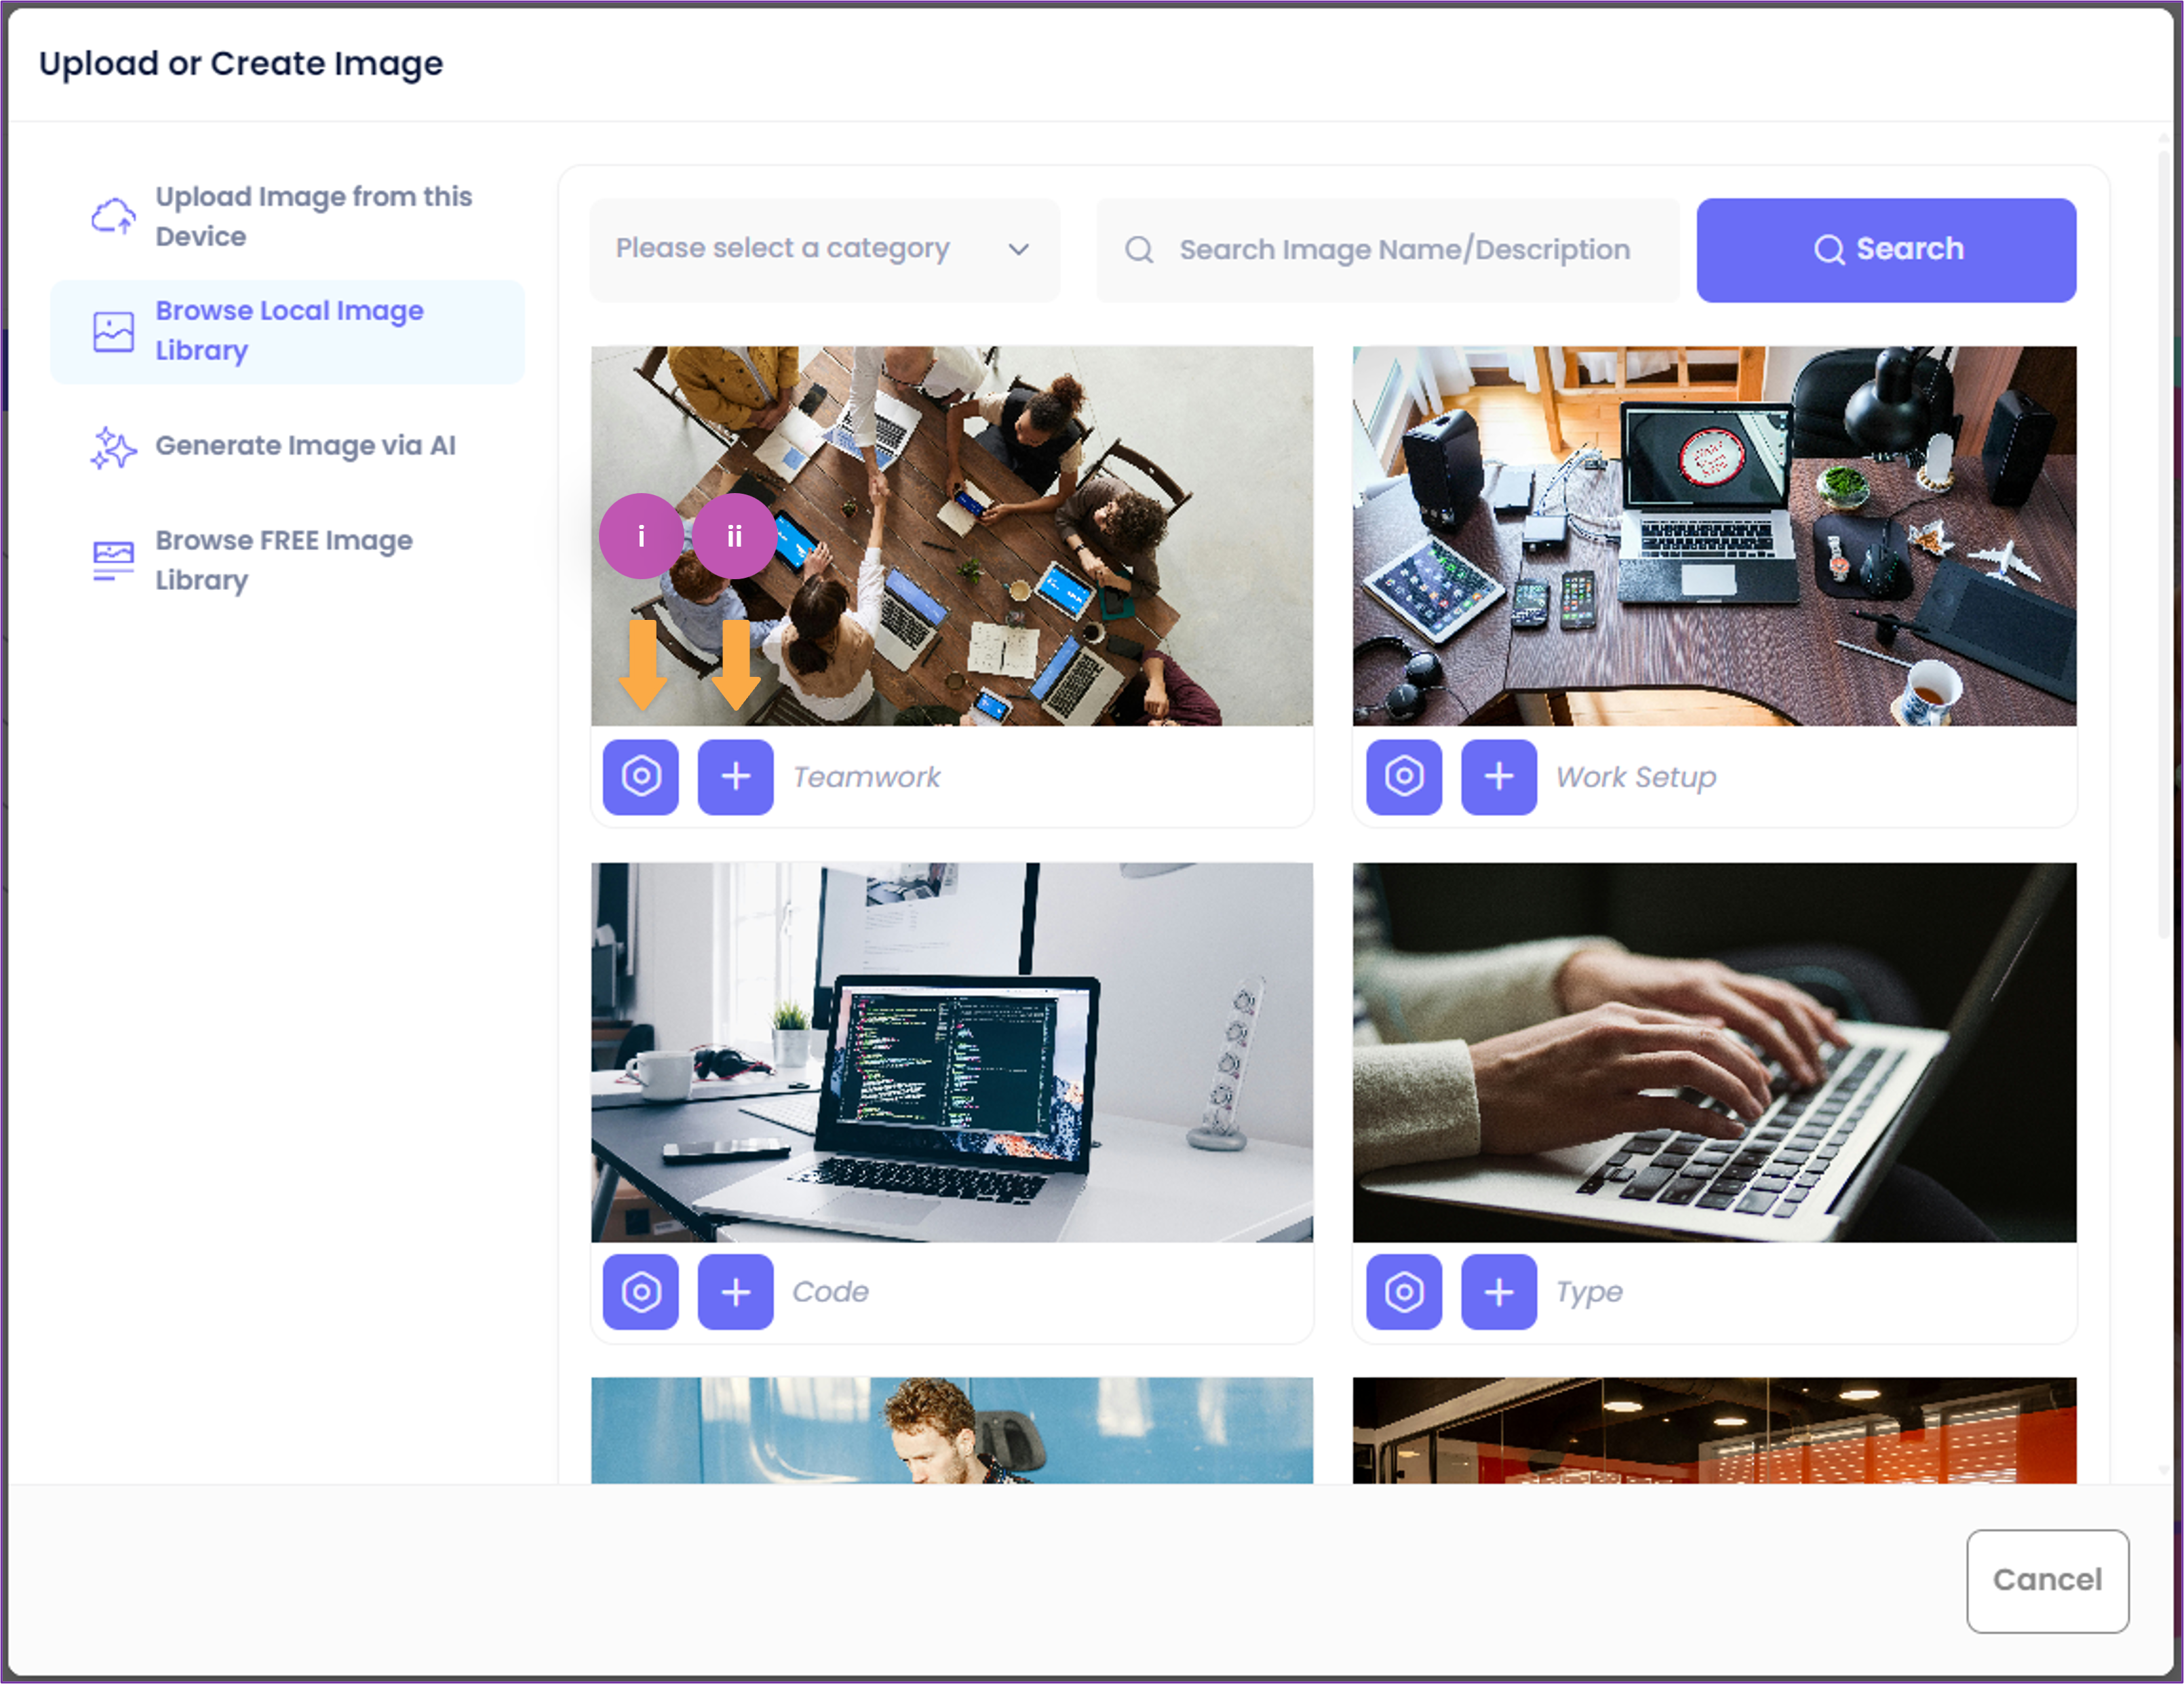Add the Code image with plus button
The width and height of the screenshot is (2184, 1684).
pos(735,1292)
